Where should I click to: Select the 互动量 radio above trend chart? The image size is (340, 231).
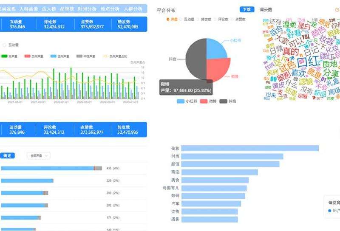point(5,45)
